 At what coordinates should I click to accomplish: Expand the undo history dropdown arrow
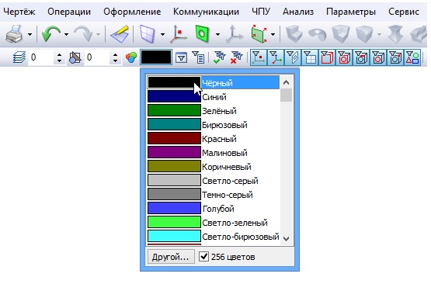click(66, 34)
